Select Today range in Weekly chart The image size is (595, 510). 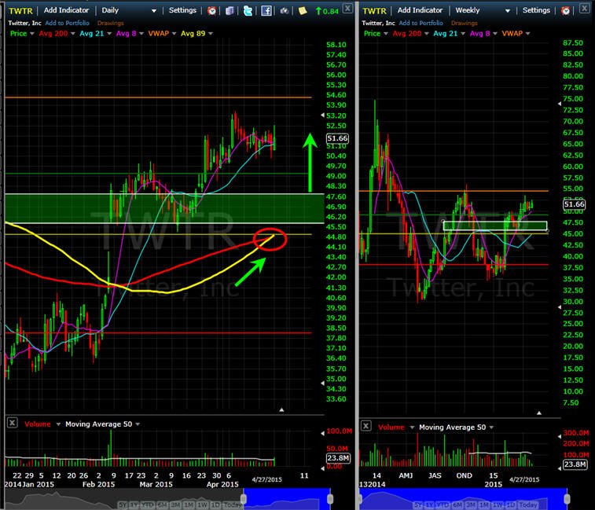tap(528, 505)
